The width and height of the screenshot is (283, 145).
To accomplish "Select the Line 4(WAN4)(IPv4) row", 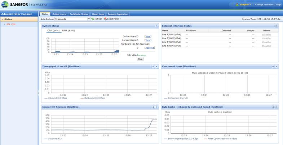I will tap(220, 46).
